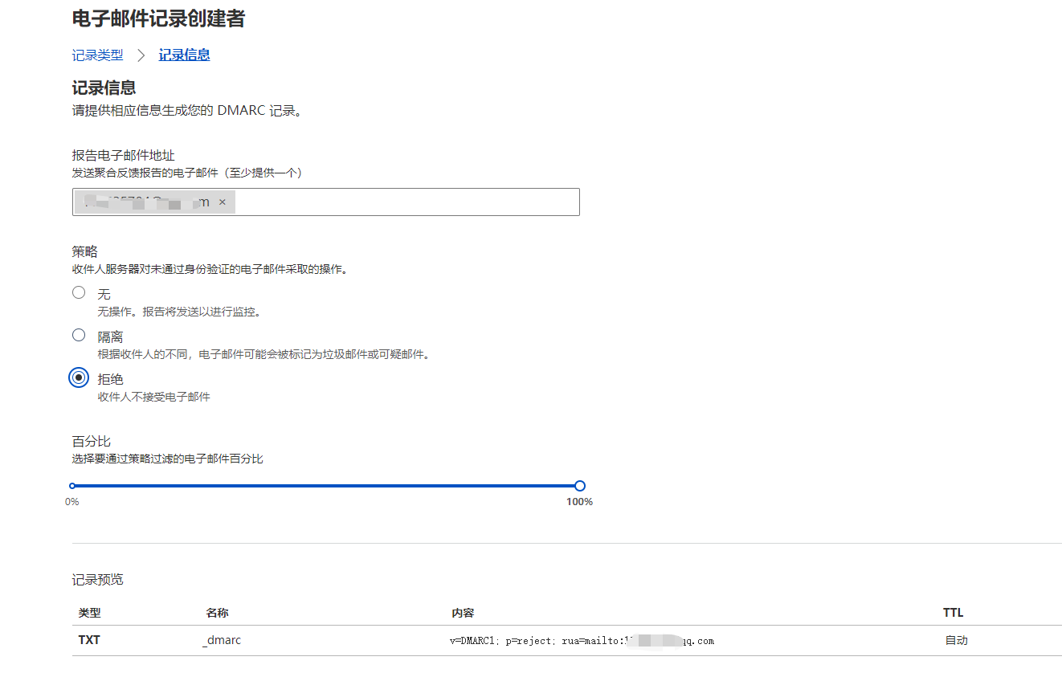Click the 百分比 label
1062x673 pixels.
click(92, 442)
